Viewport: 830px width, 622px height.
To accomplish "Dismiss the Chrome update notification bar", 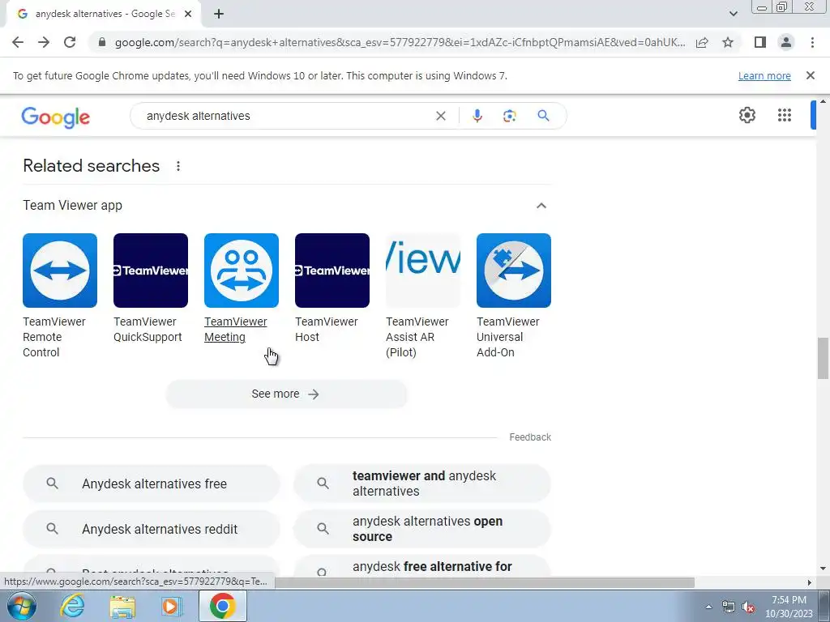I will click(x=811, y=75).
